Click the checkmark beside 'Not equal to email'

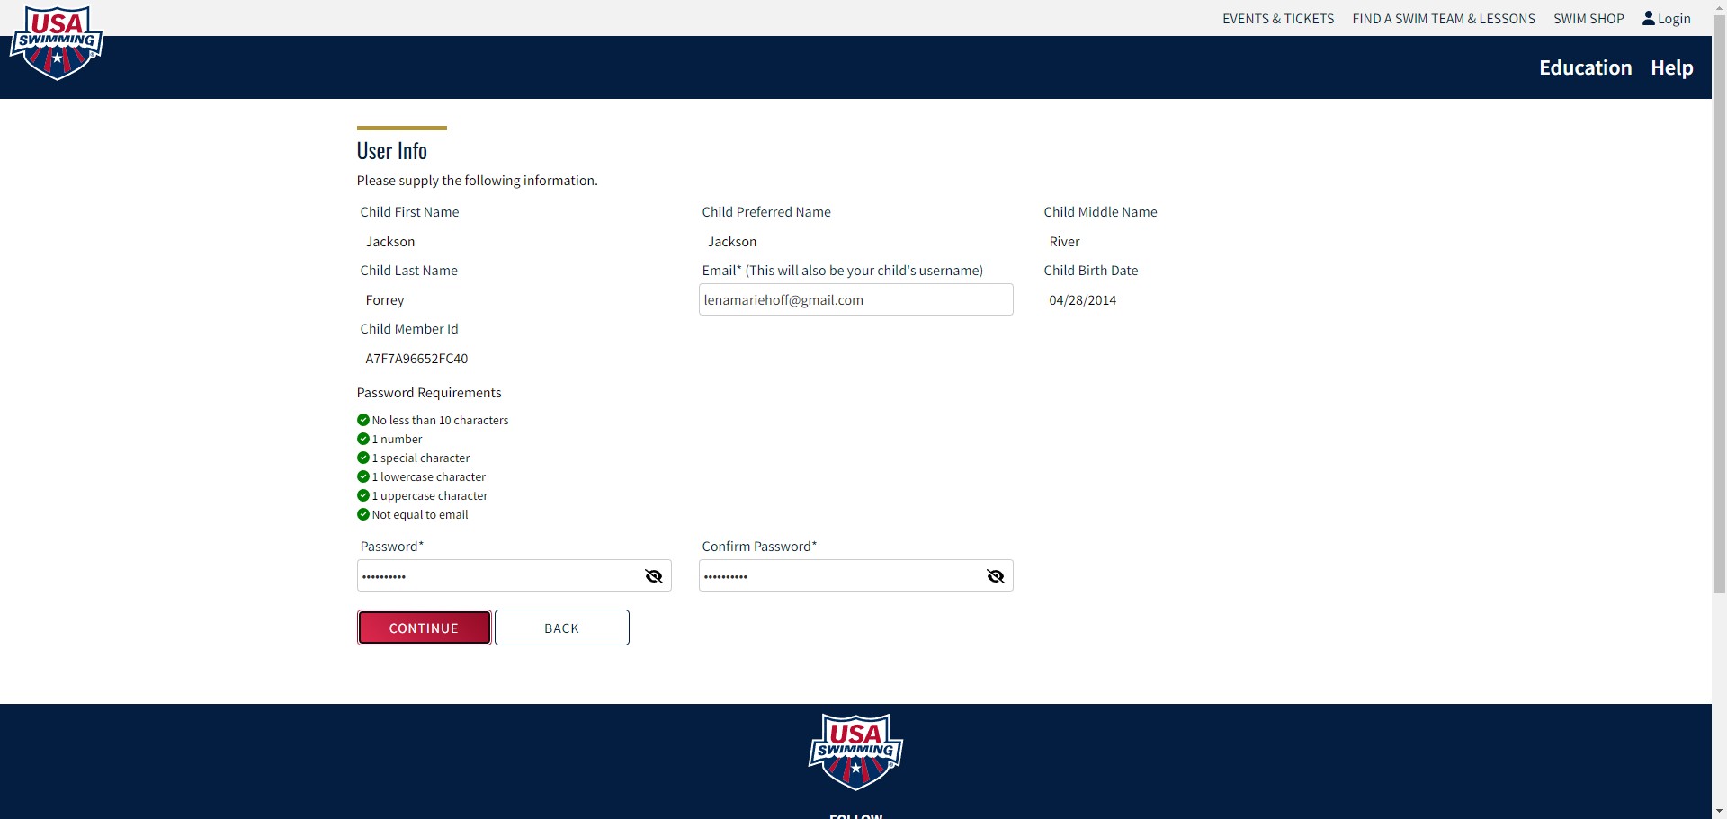tap(362, 513)
